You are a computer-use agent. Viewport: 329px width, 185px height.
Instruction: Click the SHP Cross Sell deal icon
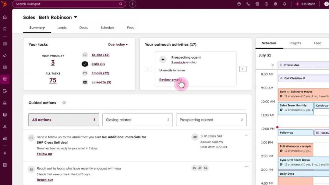coord(195,137)
